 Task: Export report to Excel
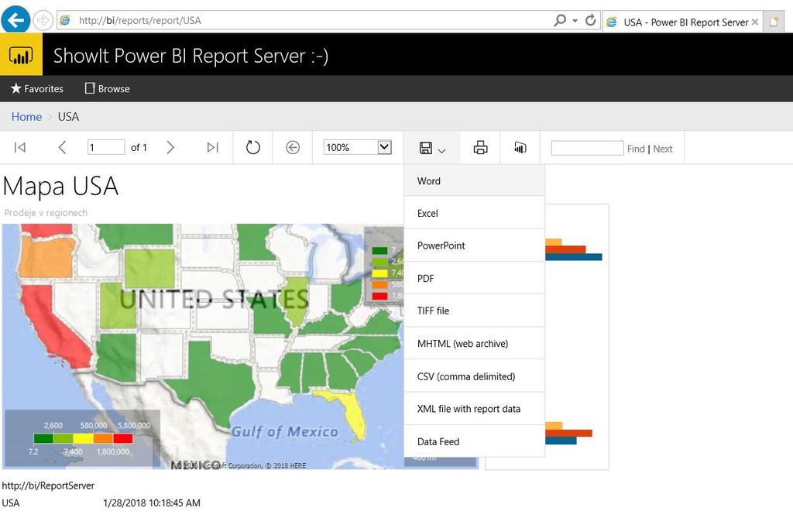click(475, 213)
